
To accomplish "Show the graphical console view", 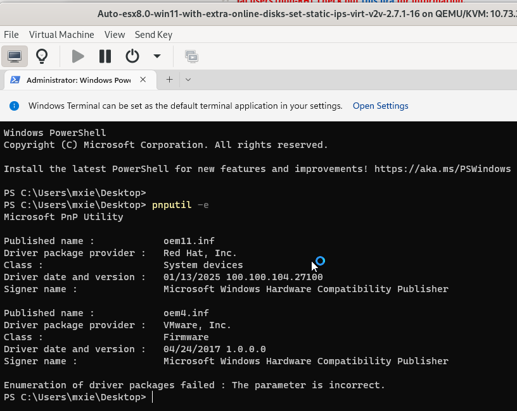I will [x=15, y=56].
